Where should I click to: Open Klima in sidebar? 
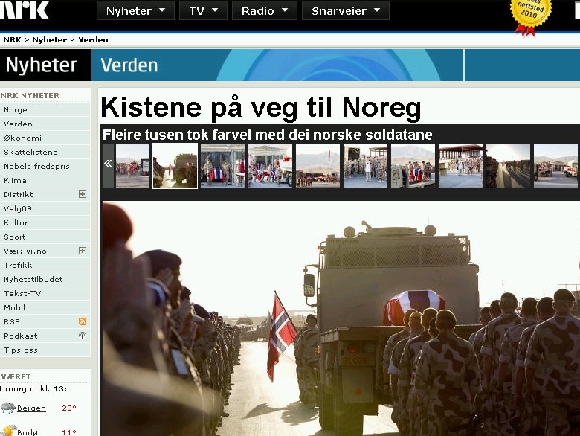(x=45, y=181)
